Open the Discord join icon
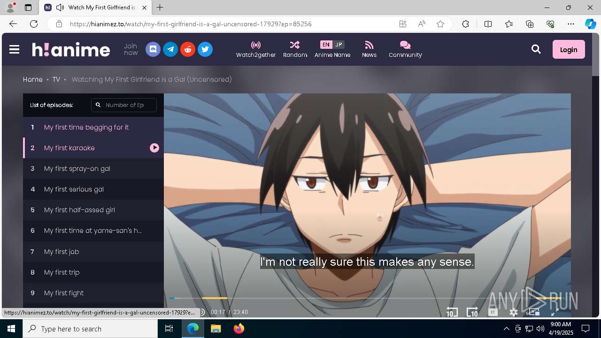The image size is (601, 338). (x=153, y=49)
